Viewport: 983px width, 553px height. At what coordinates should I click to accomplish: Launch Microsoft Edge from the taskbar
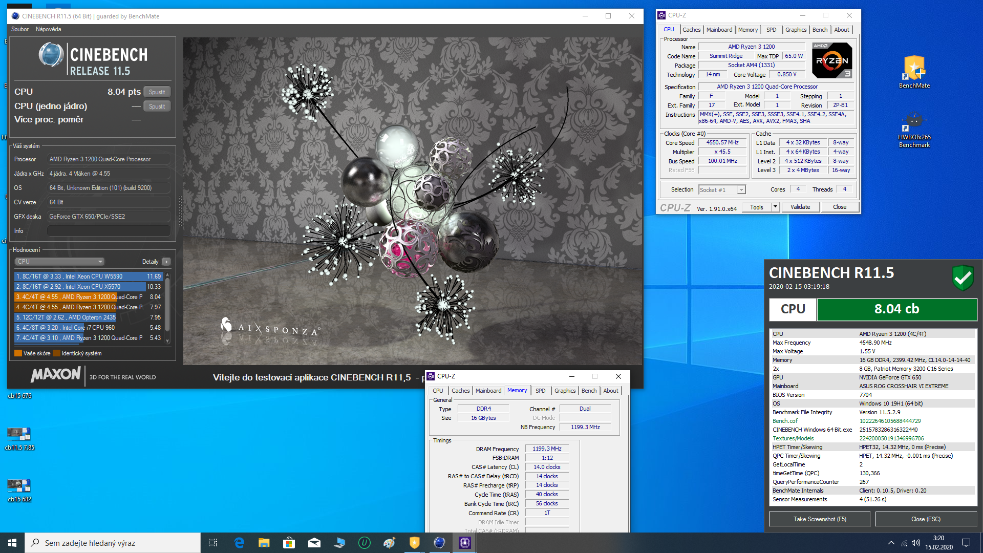[x=239, y=543]
